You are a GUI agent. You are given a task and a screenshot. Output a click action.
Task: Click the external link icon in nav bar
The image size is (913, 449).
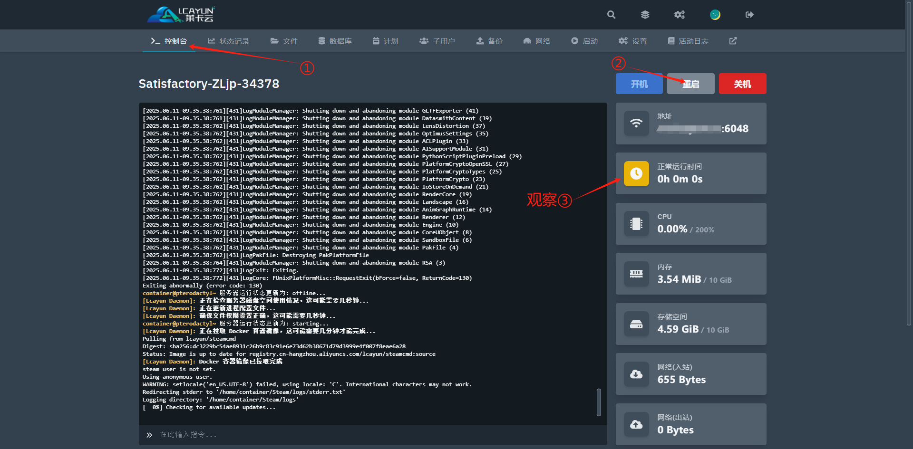pyautogui.click(x=733, y=41)
